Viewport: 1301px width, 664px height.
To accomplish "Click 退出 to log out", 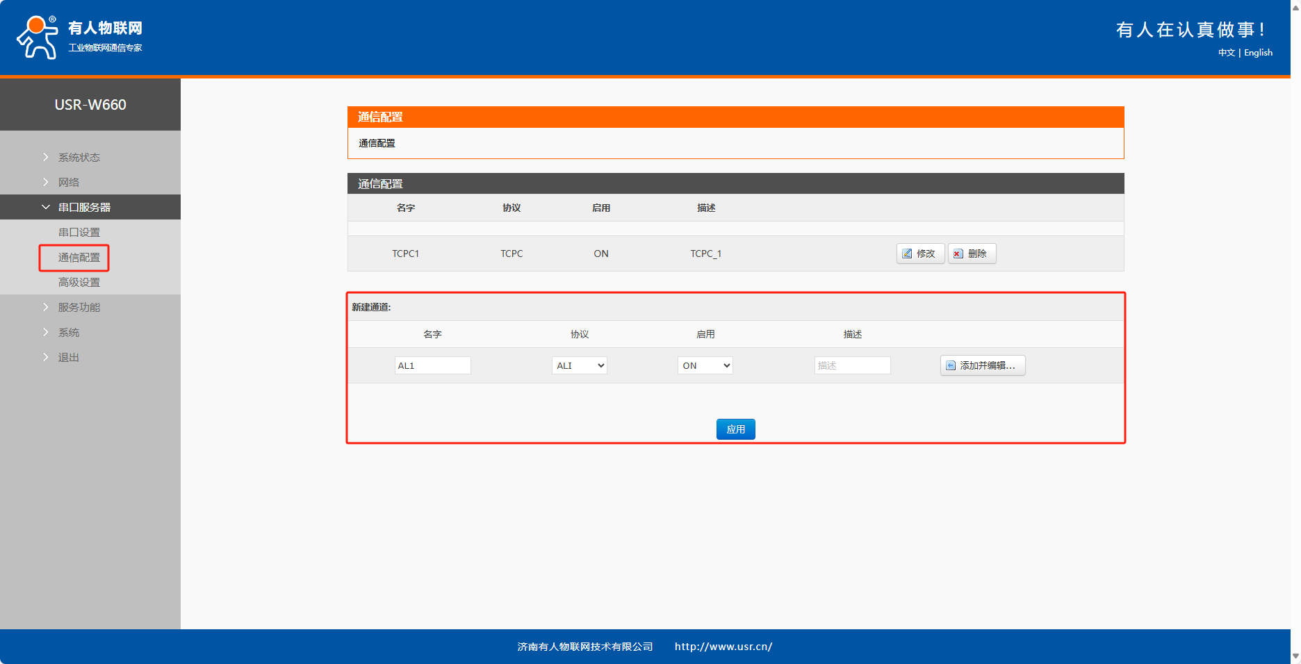I will [68, 358].
